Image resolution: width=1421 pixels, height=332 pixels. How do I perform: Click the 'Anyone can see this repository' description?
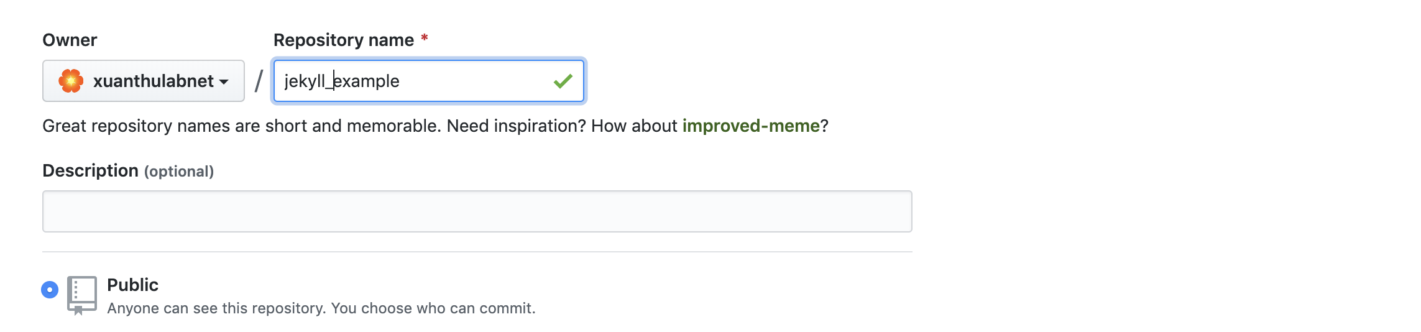tap(321, 308)
